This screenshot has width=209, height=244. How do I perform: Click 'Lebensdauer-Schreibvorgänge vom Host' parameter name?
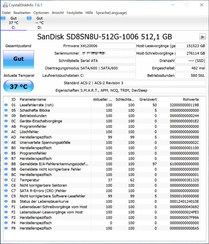53,207
